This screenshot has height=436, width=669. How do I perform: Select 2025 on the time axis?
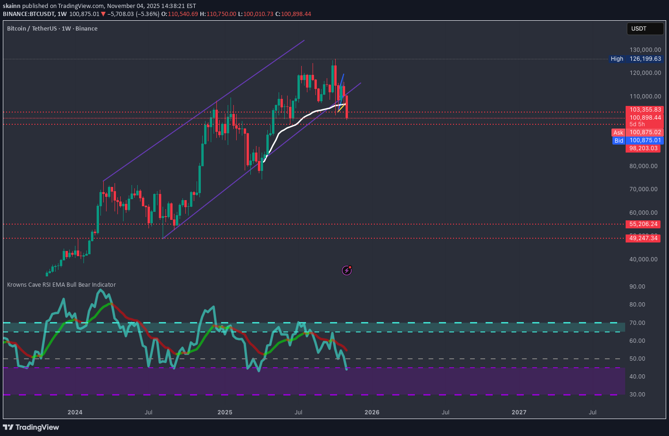point(225,412)
